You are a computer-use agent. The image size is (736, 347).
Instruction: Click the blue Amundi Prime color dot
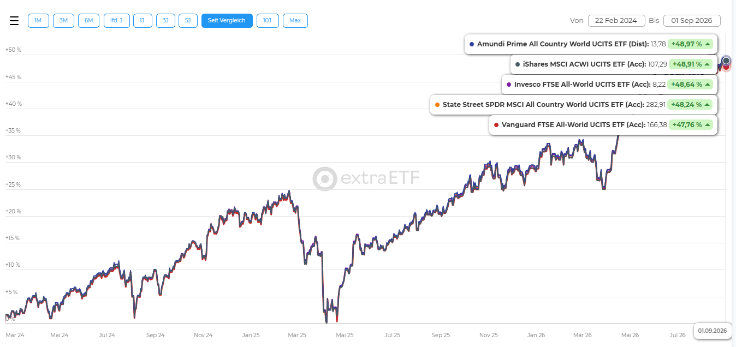click(x=472, y=44)
